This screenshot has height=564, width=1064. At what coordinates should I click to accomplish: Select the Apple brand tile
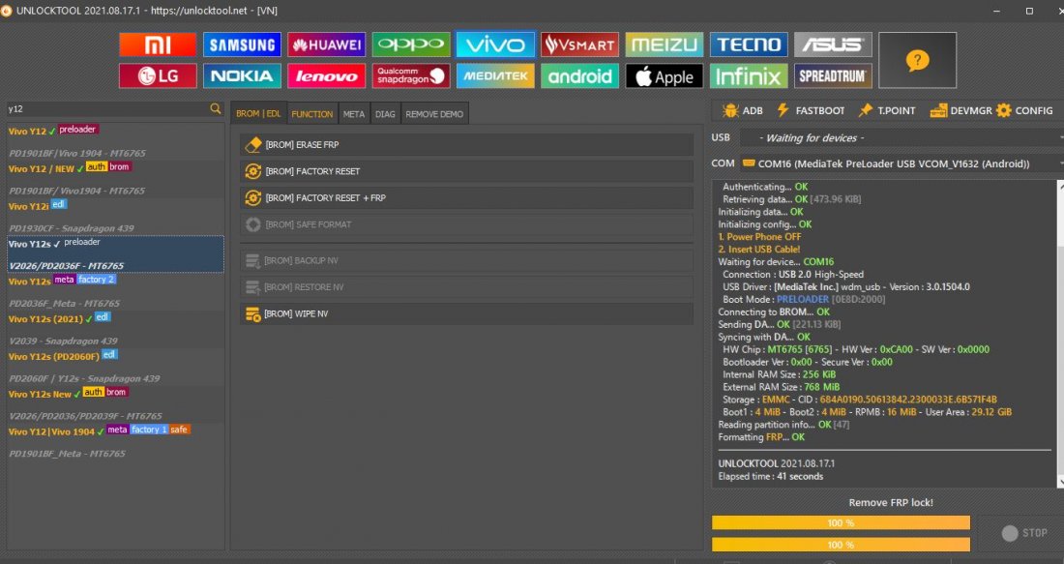[x=665, y=76]
